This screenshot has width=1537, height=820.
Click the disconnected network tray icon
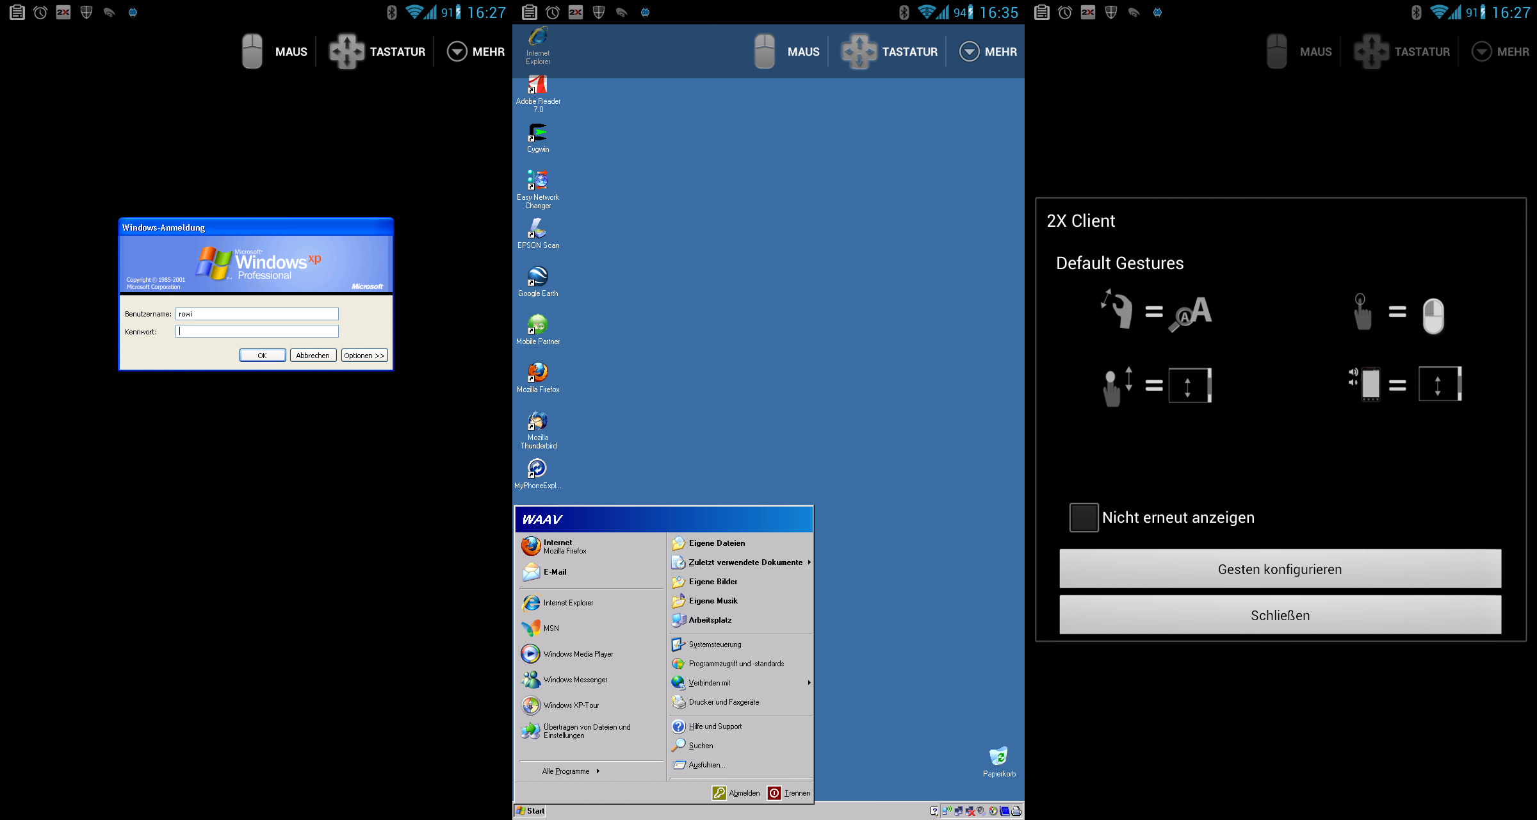pos(970,811)
